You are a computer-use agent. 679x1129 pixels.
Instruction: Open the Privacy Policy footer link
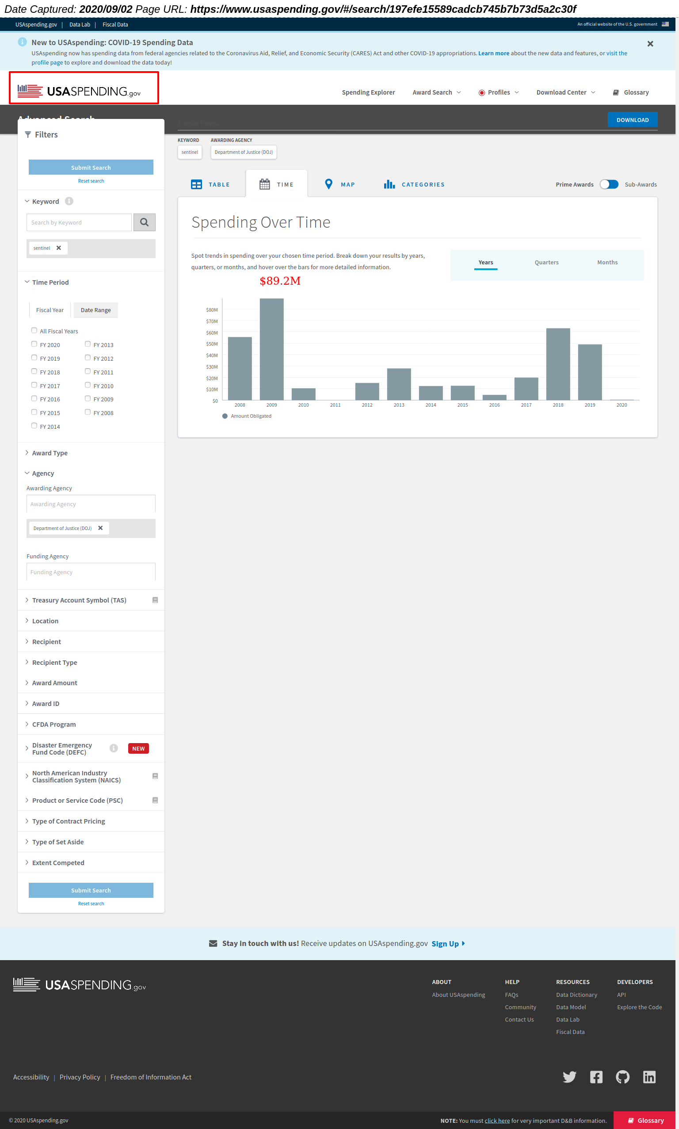pyautogui.click(x=80, y=1077)
